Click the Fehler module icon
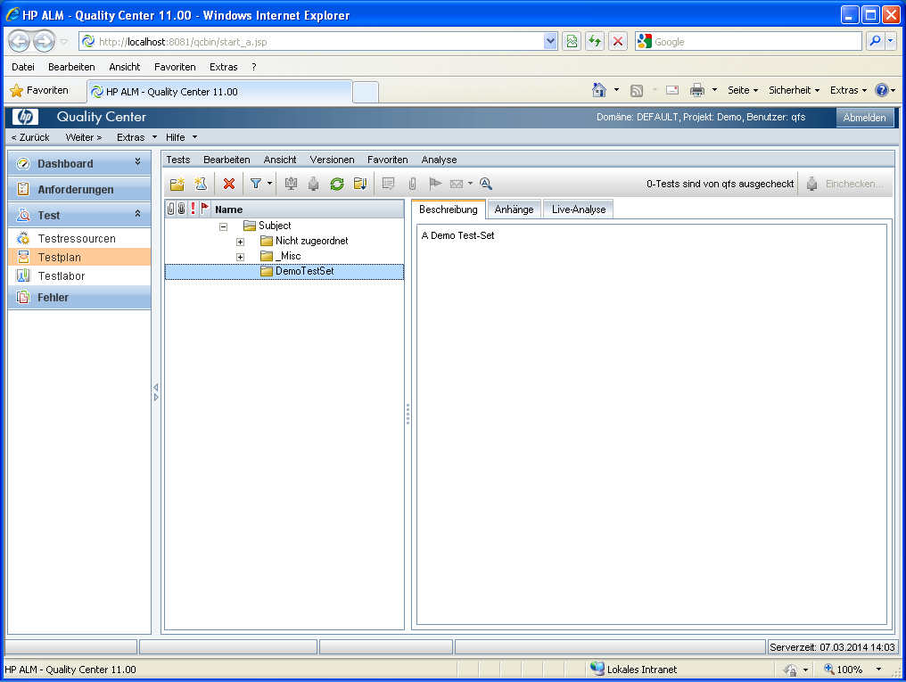 [23, 298]
